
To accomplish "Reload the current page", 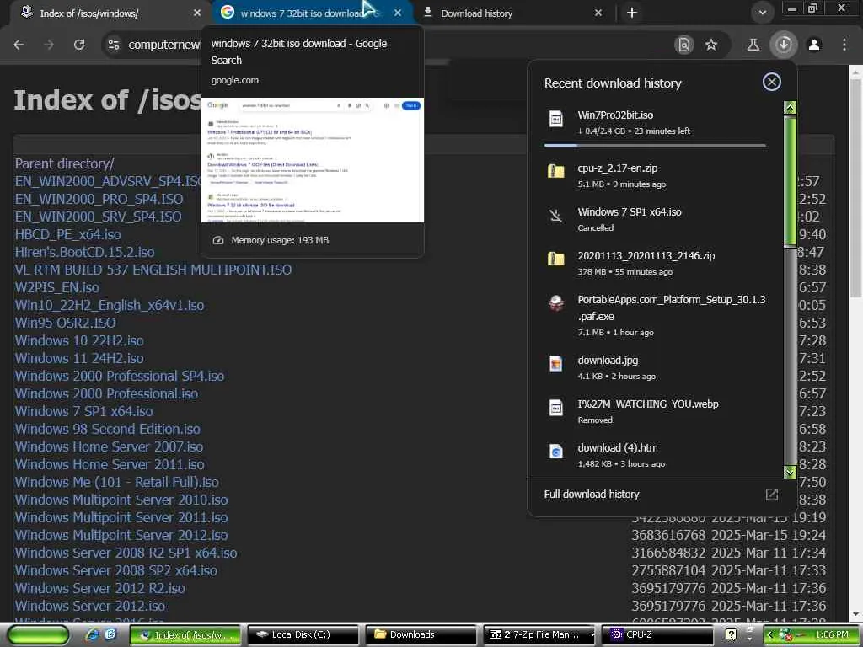I will click(79, 45).
